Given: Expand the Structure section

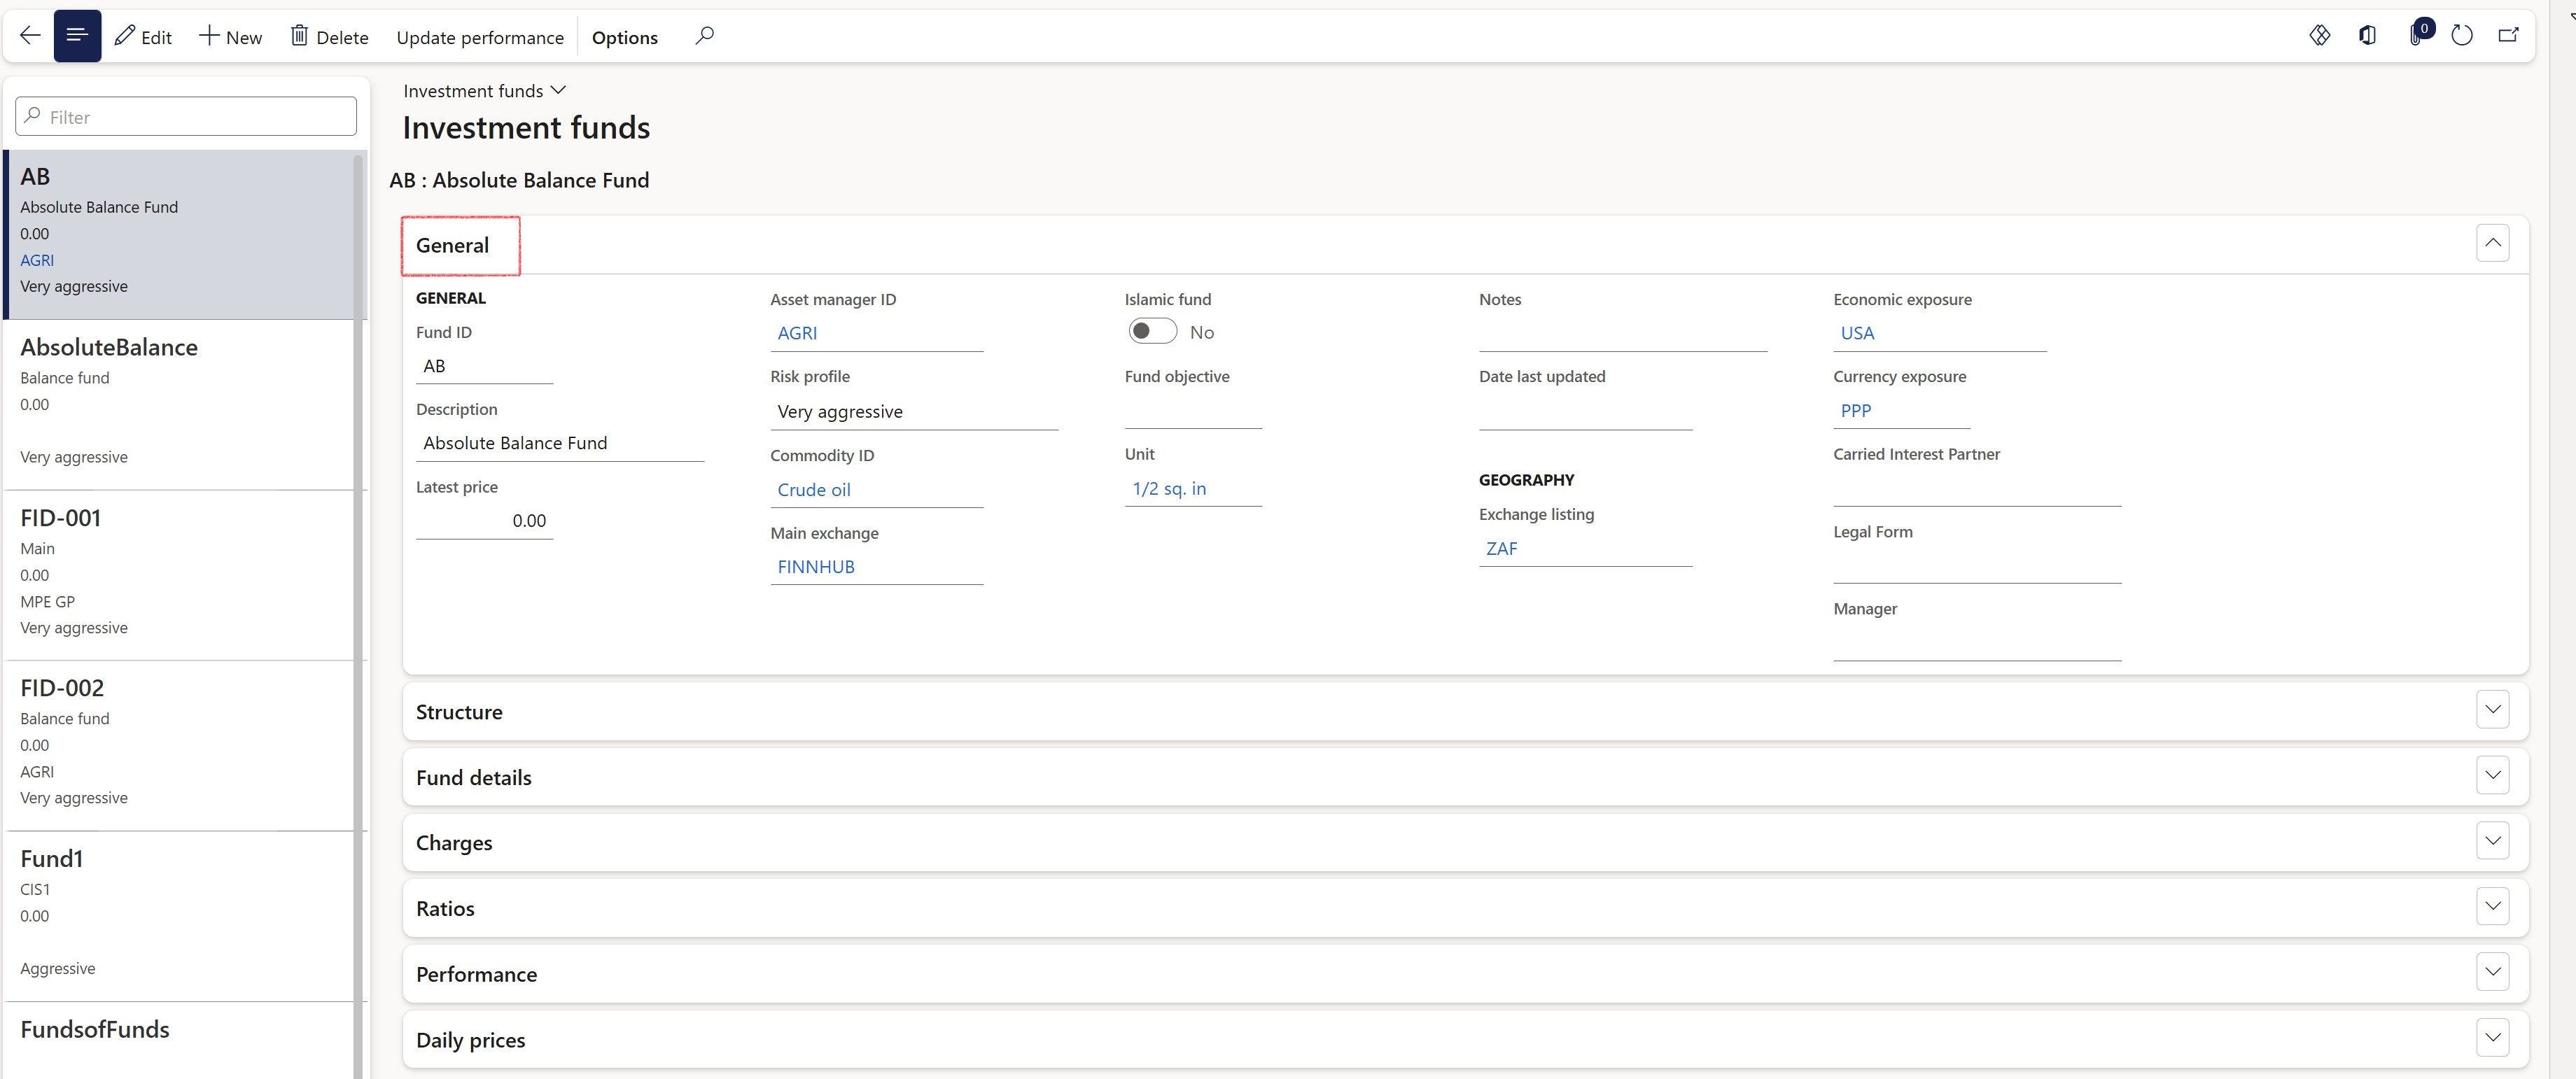Looking at the screenshot, I should pyautogui.click(x=2493, y=710).
